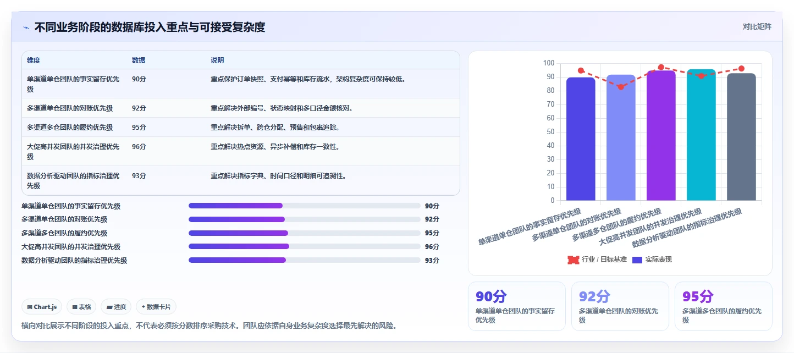Click the 93分 value in the table
Viewport: 794px width, 353px height.
click(x=139, y=175)
